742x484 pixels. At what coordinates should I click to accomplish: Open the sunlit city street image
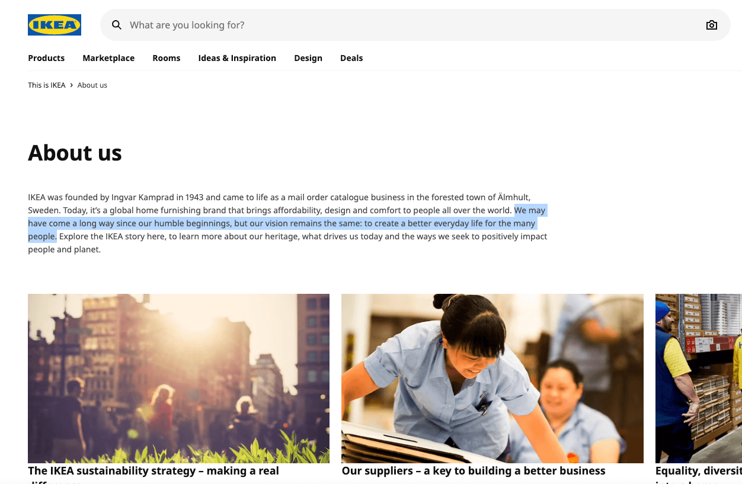(x=178, y=378)
